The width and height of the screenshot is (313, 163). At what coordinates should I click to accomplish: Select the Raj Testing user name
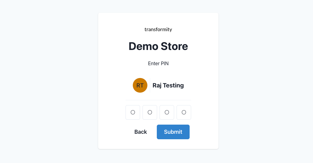[168, 85]
